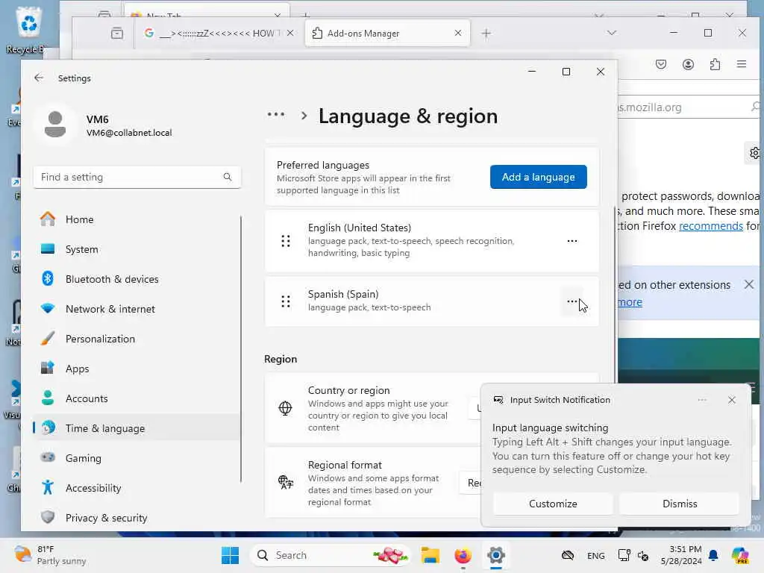Open Firefox hamburger application menu
Viewport: 764px width, 573px height.
click(x=742, y=64)
